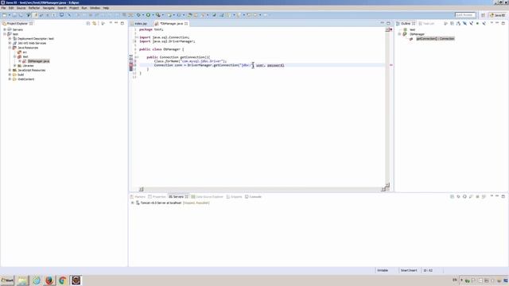Activate the Outline view tab
509x286 pixels.
pos(406,24)
